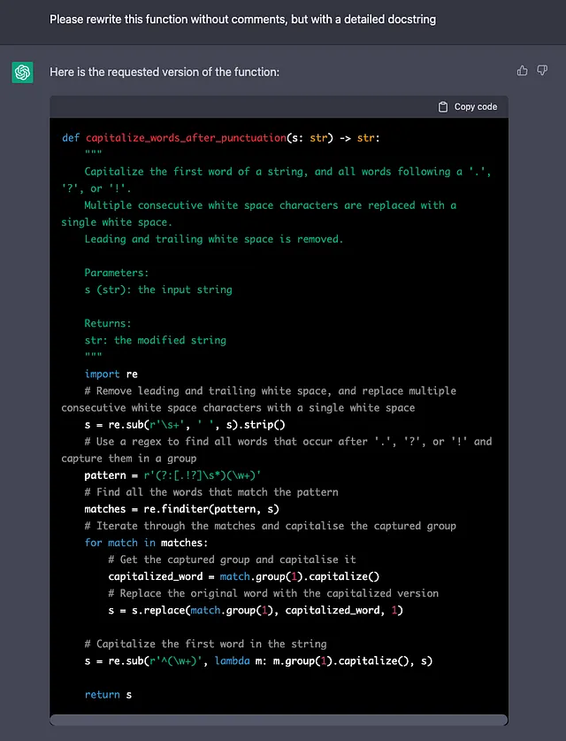Viewport: 566px width, 741px height.
Task: Click the 'Returns:' docstring heading
Action: click(108, 323)
